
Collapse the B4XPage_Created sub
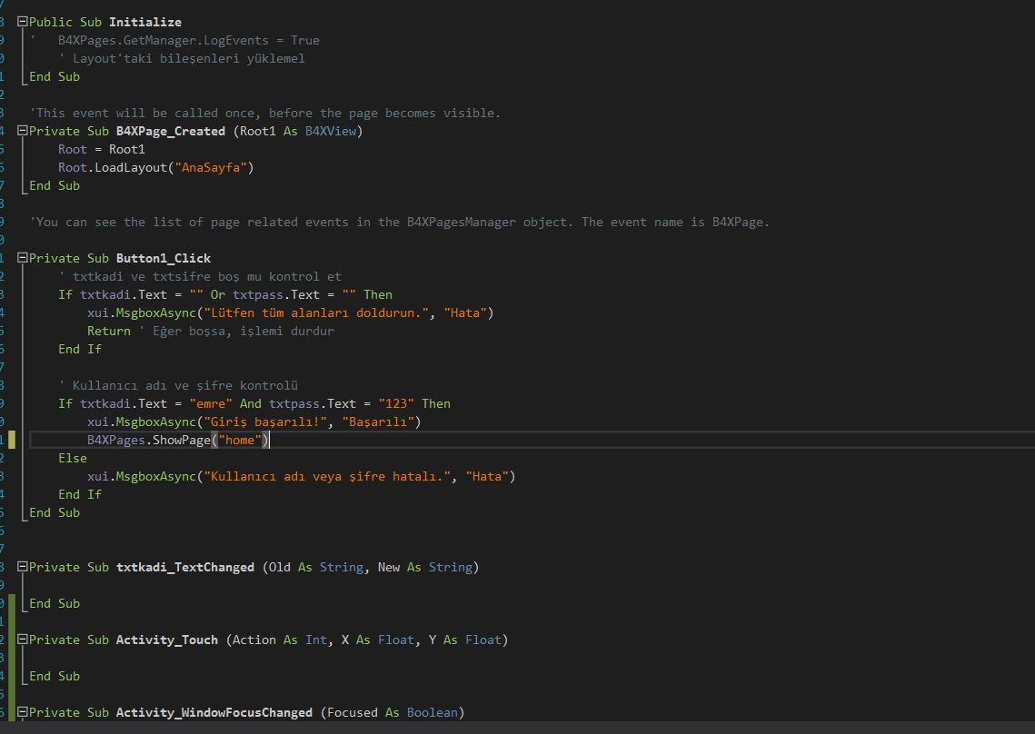pos(23,131)
